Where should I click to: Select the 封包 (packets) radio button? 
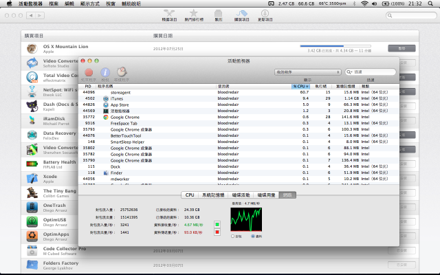coord(232,236)
